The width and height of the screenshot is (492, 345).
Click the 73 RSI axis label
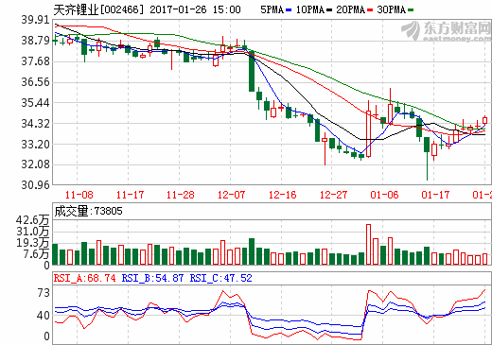point(44,293)
